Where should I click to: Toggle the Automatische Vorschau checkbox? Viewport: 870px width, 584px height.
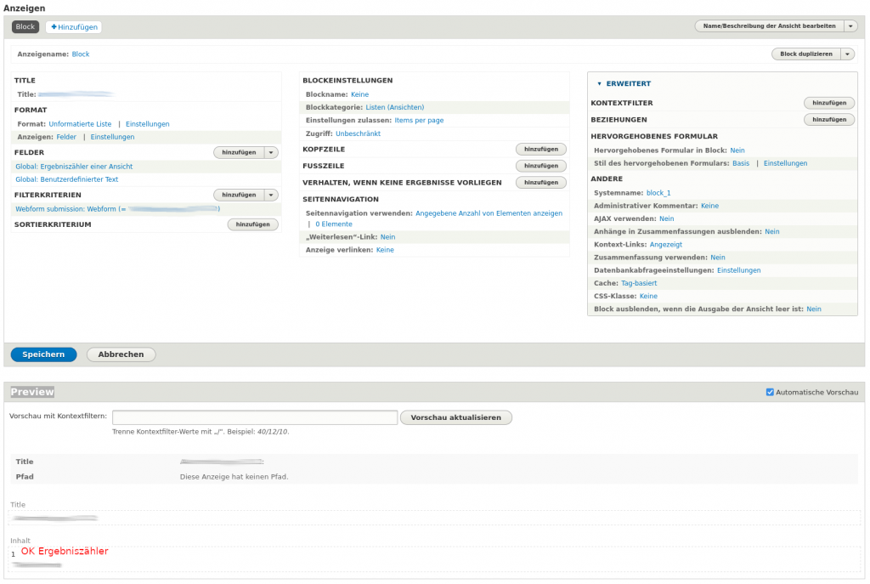770,392
